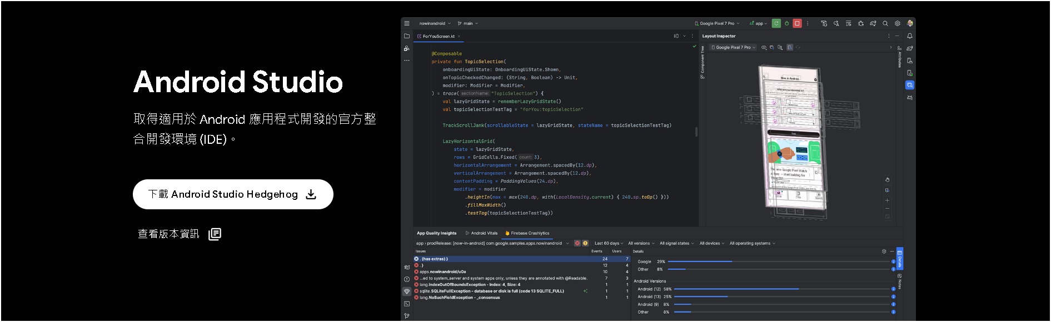Open the Search Everywhere magnifier icon
This screenshot has width=1051, height=322.
click(885, 23)
